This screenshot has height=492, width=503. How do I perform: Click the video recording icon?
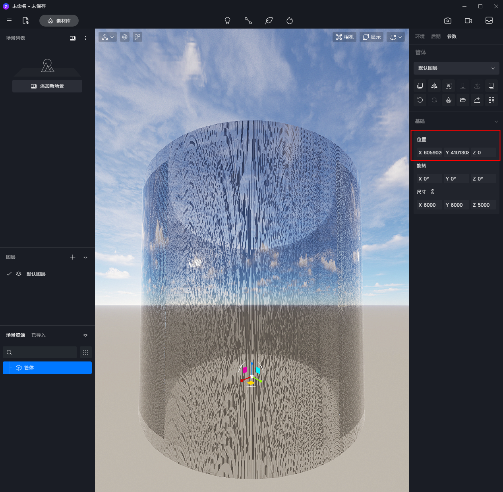468,21
